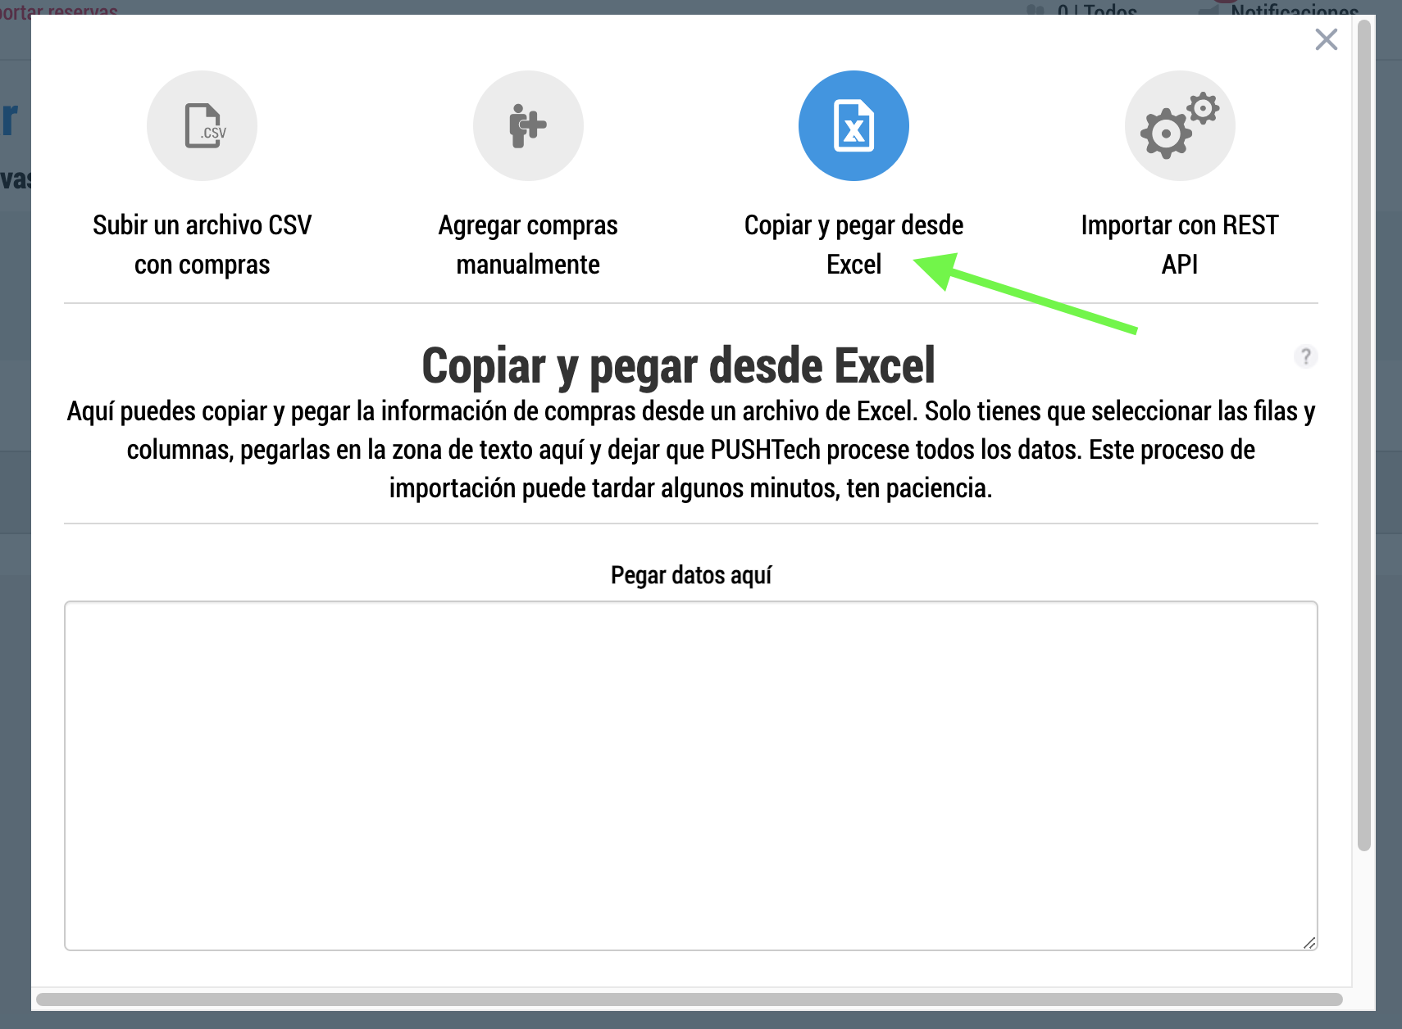The image size is (1402, 1029).
Task: Select 'Subir un archivo CSV con compras' label
Action: tap(202, 244)
